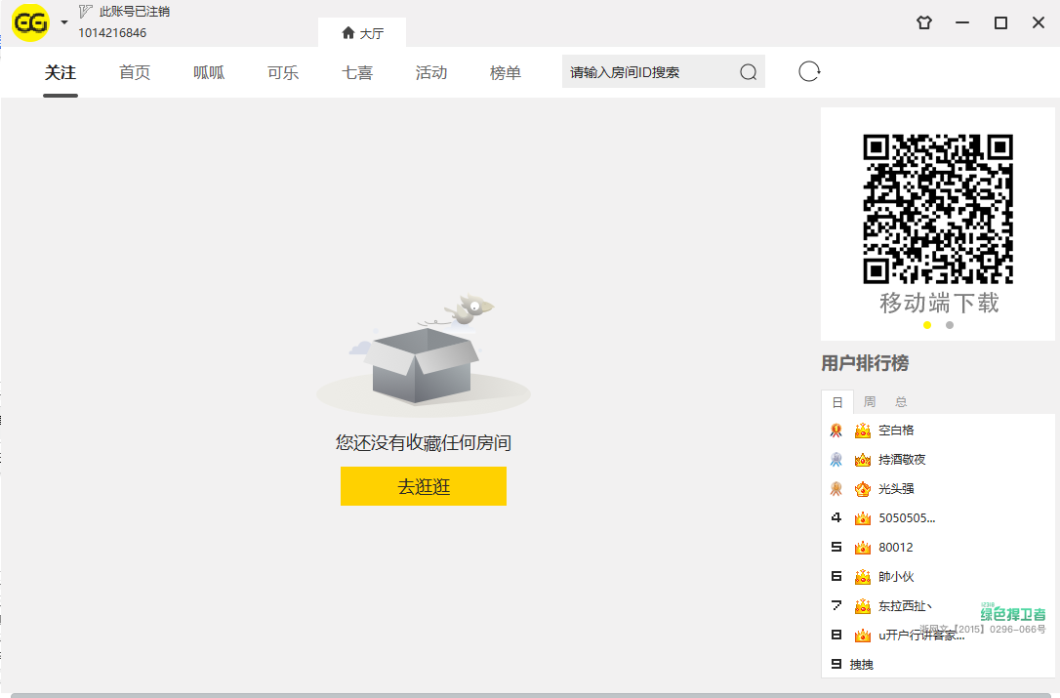Switch to the 大厅 hall tab

coord(362,32)
